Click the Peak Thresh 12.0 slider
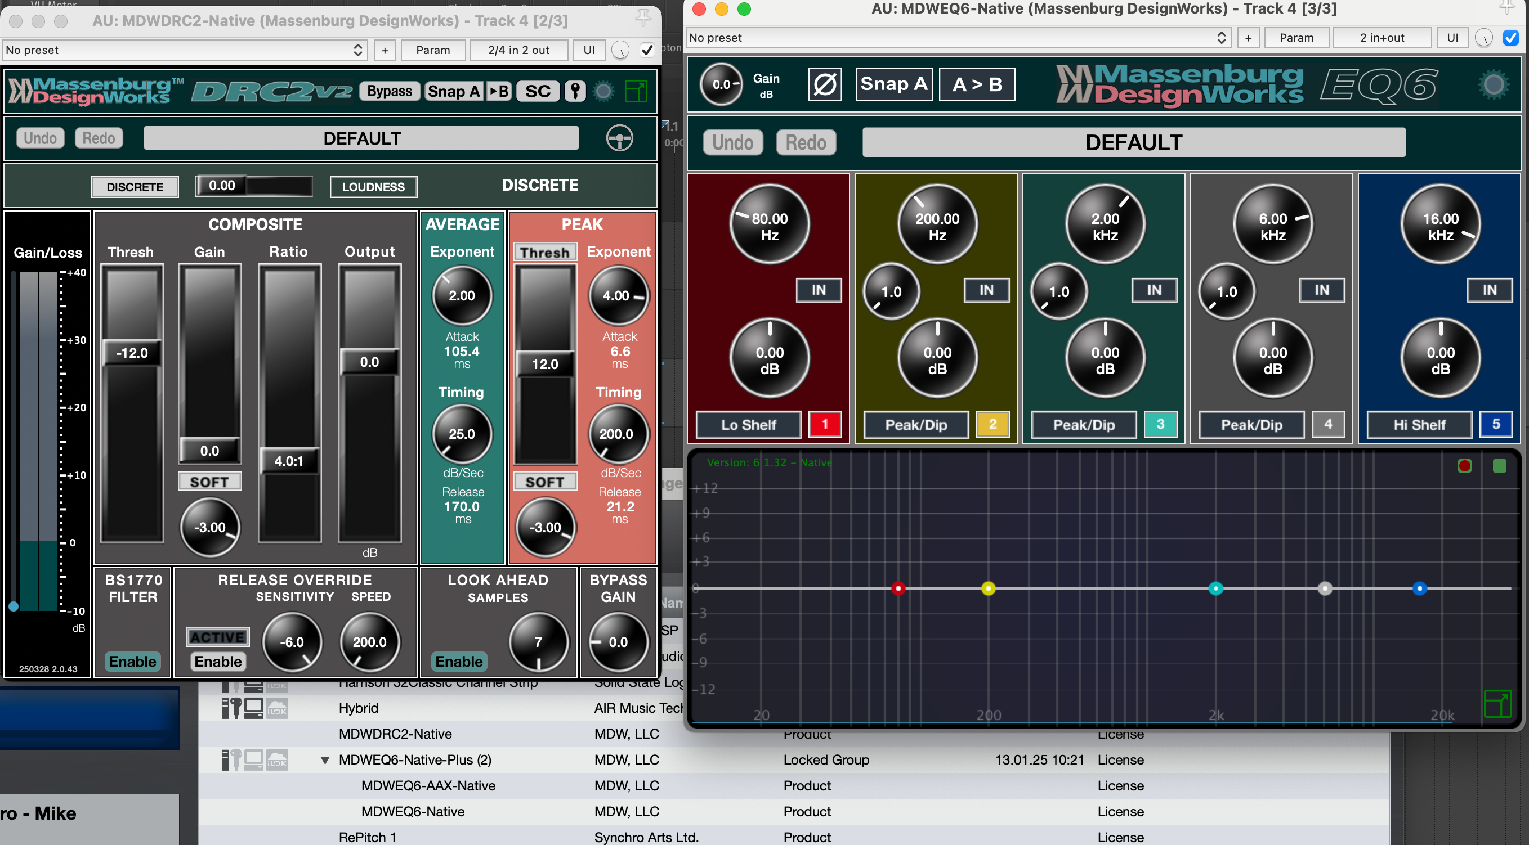 click(x=544, y=363)
